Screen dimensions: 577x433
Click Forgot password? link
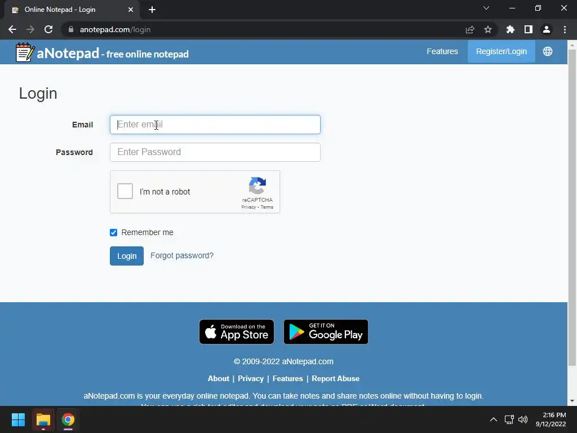[182, 255]
